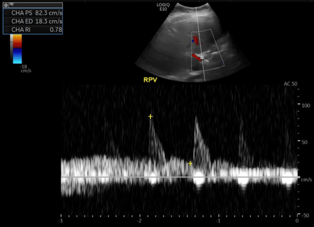Select the yellow peak systolic caliper marker
Image resolution: width=314 pixels, height=227 pixels.
pos(150,116)
